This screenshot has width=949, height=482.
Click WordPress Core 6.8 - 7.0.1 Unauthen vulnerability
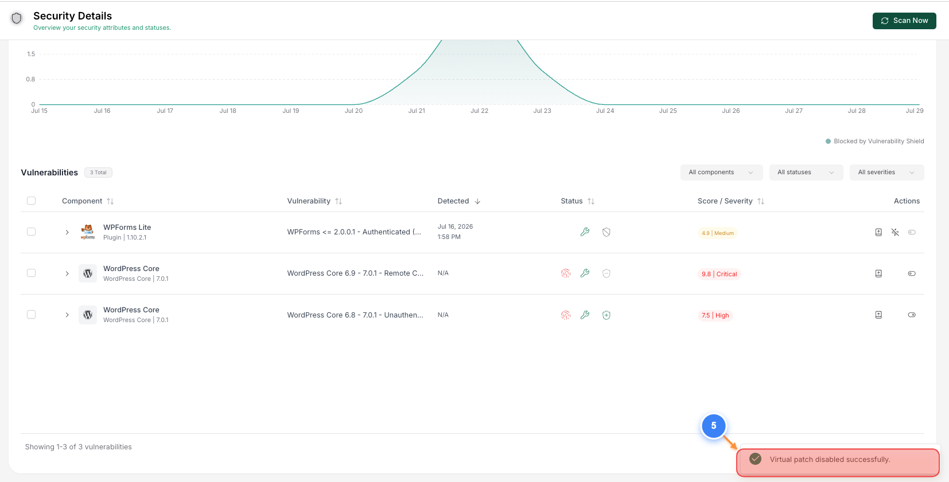click(x=355, y=315)
